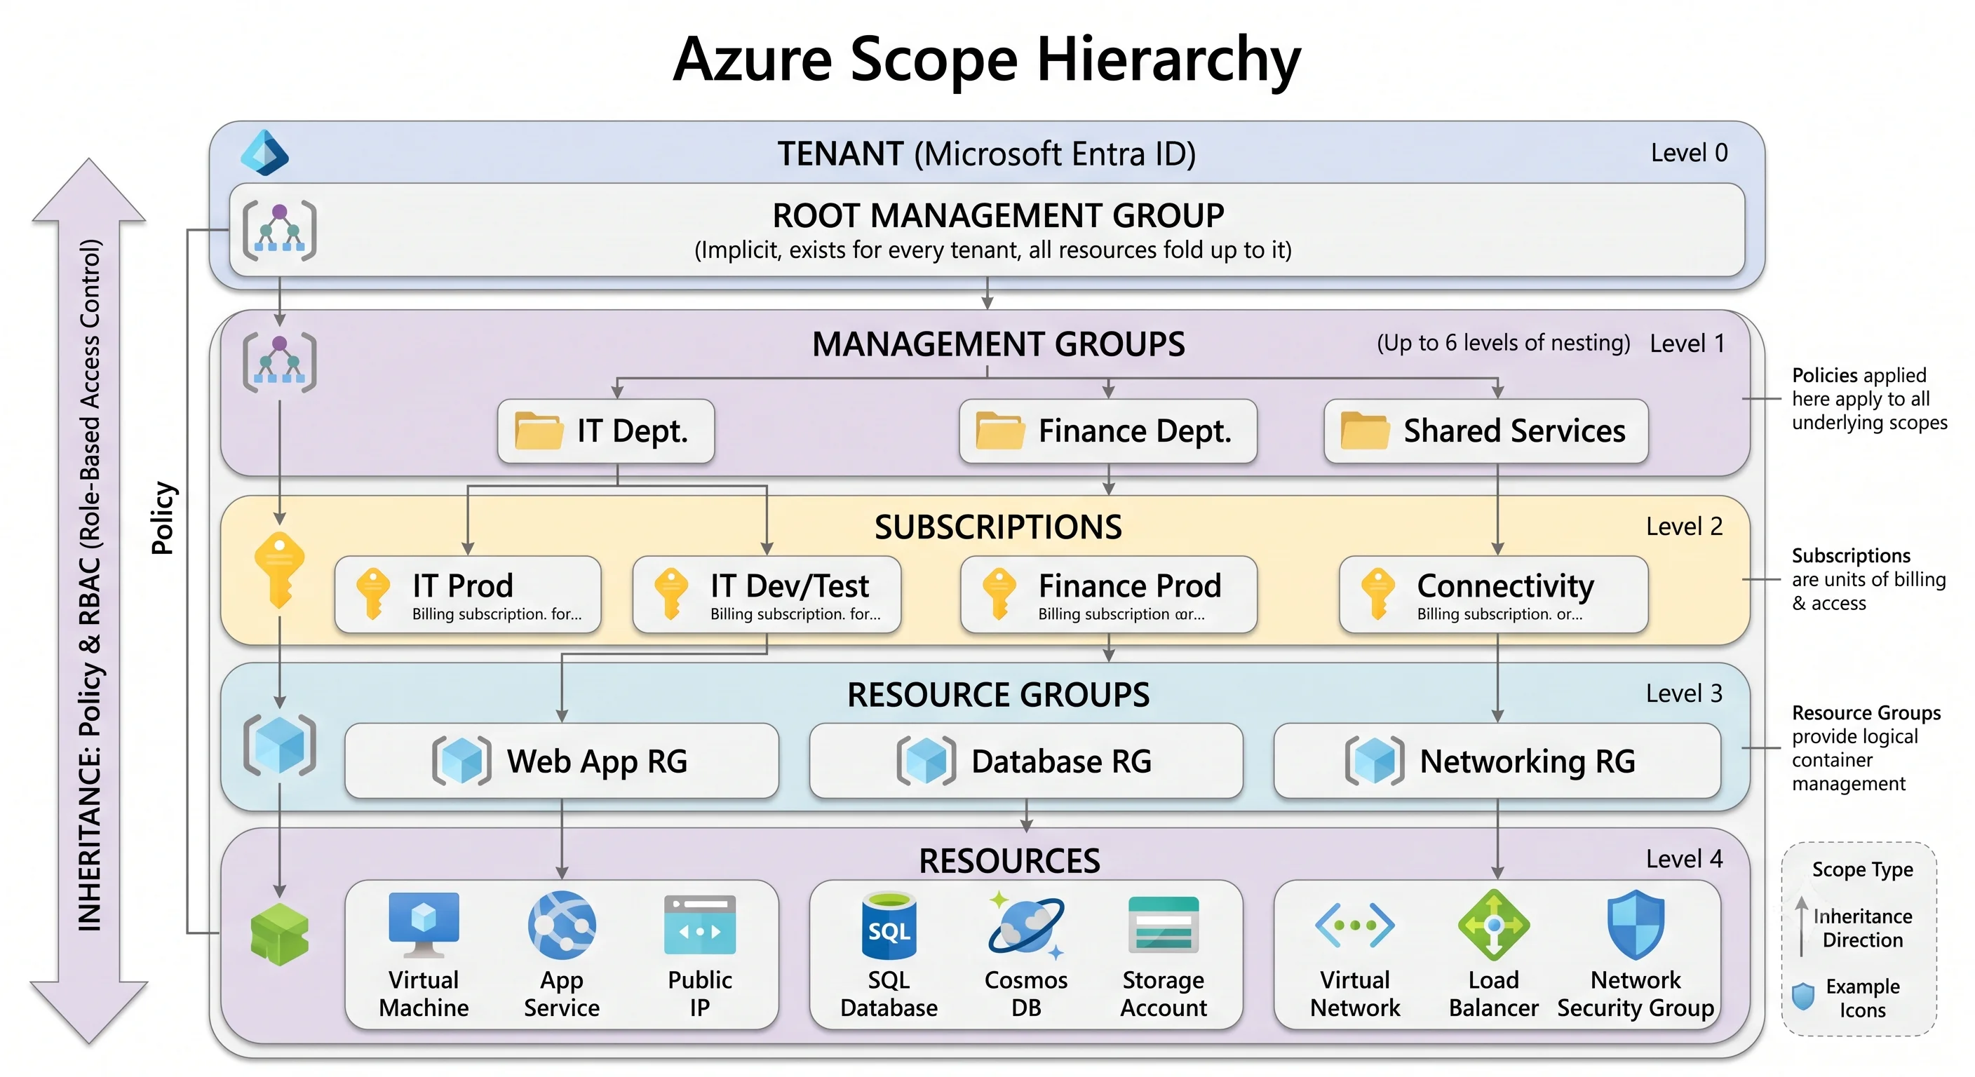Click the Management Groups level hierarchy icon
The height and width of the screenshot is (1077, 1975).
(280, 362)
